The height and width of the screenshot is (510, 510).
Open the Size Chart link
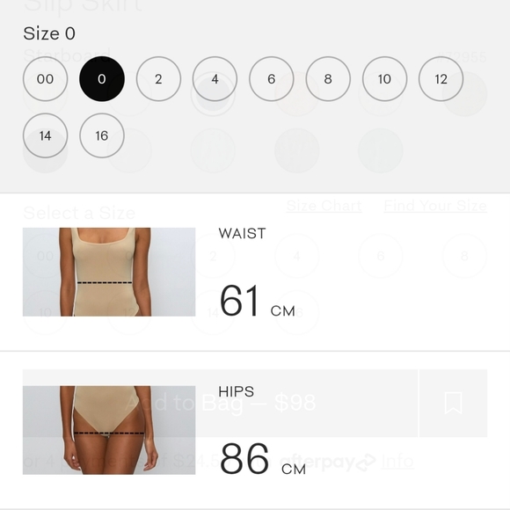[324, 206]
